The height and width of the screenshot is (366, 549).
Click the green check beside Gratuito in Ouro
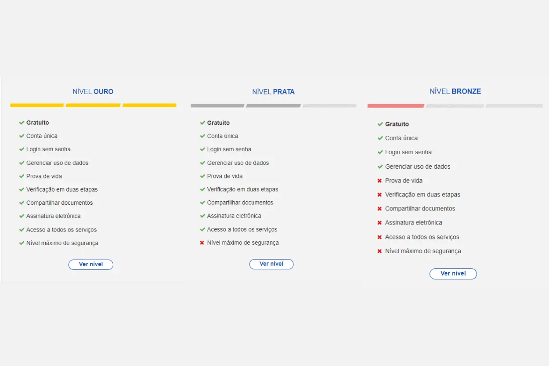click(22, 123)
